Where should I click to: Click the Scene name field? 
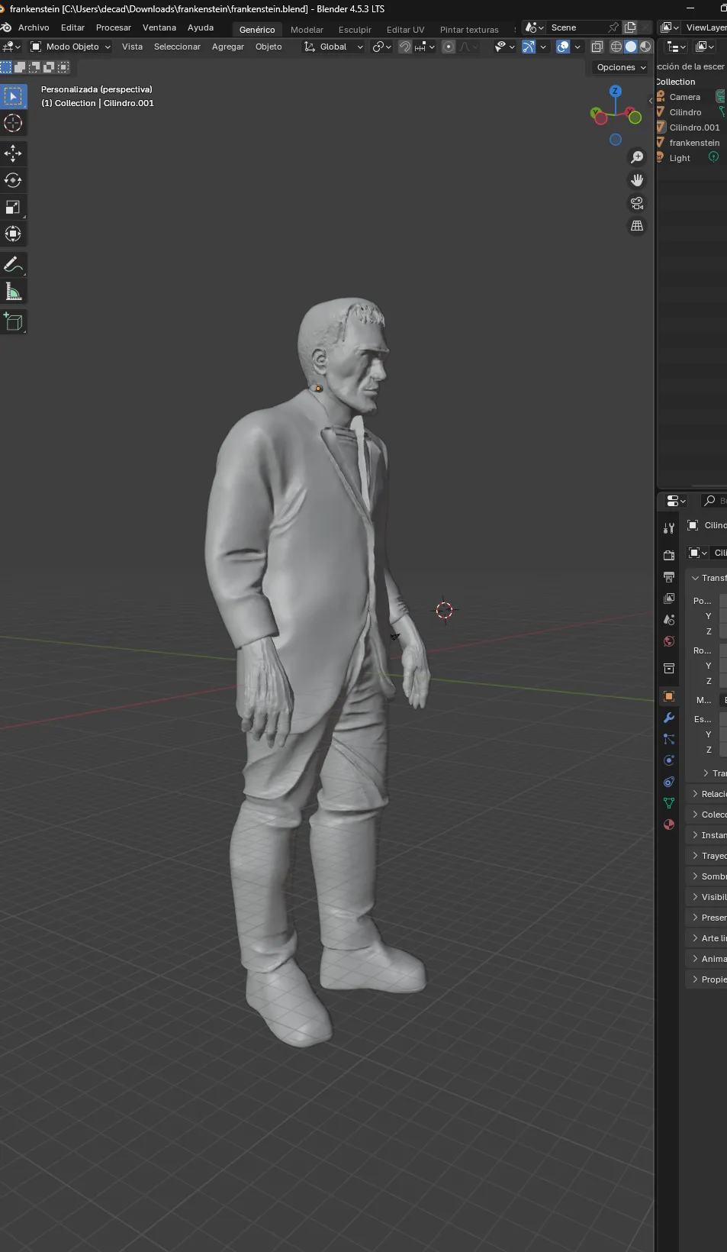click(x=577, y=27)
